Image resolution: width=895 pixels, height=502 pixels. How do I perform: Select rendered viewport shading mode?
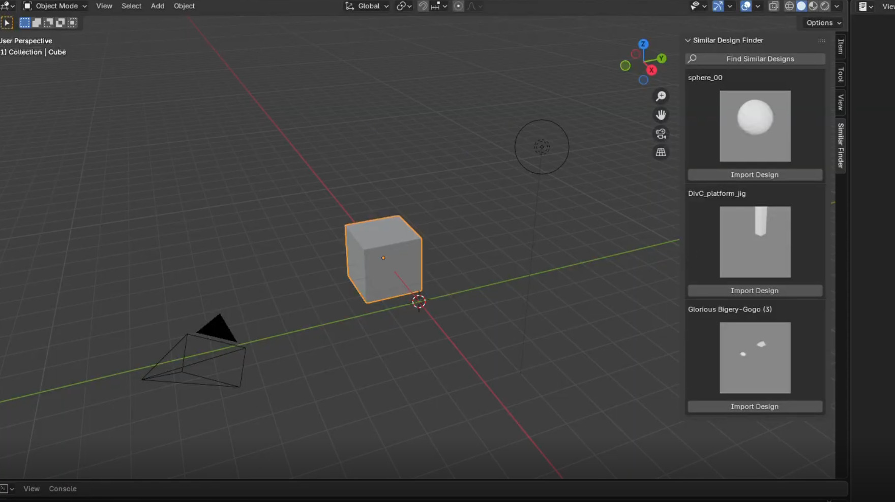(x=825, y=6)
